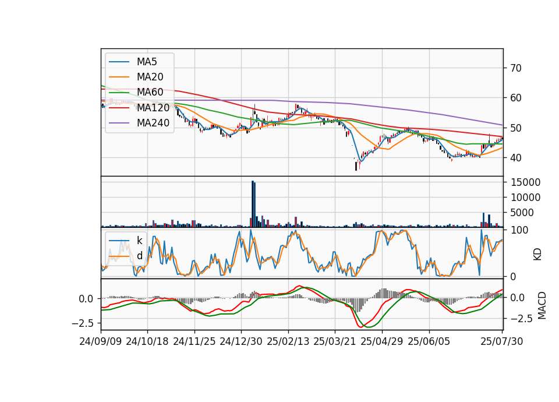Click the MA20 legend label
559x402 pixels.
tap(150, 77)
